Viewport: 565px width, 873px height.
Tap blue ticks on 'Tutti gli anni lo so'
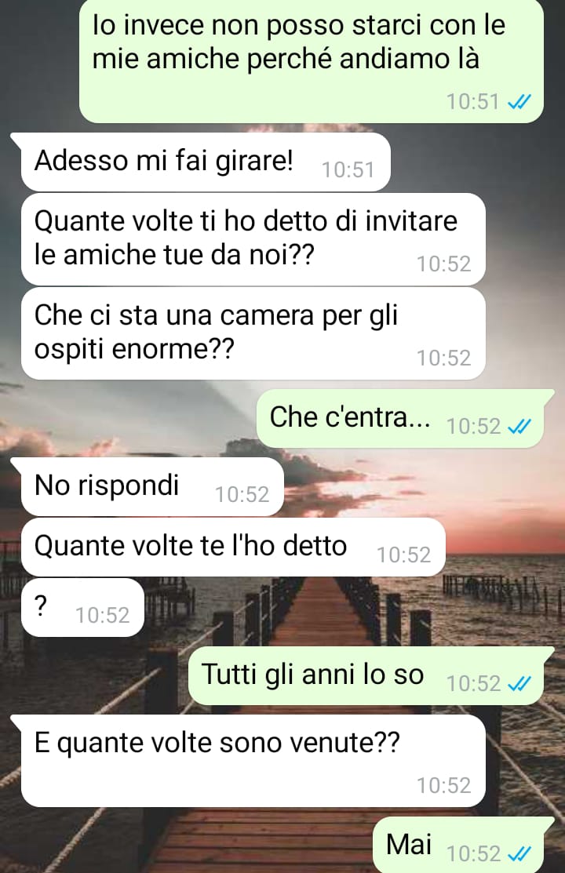519,684
